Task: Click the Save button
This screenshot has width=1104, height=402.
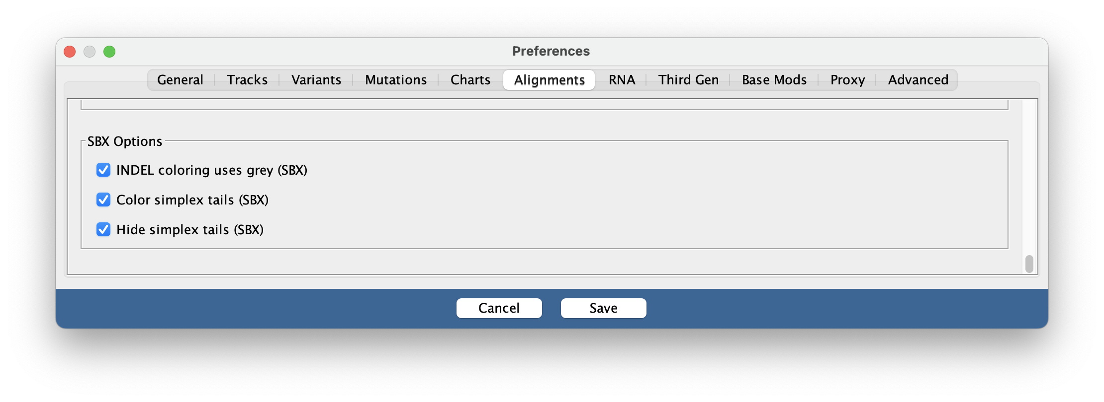Action: pos(603,308)
